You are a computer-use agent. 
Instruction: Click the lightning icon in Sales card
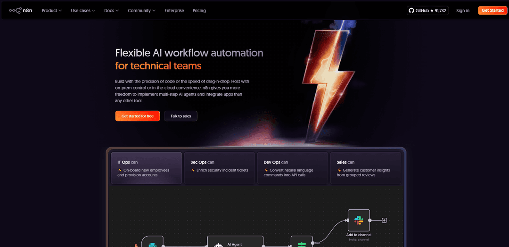click(x=339, y=170)
